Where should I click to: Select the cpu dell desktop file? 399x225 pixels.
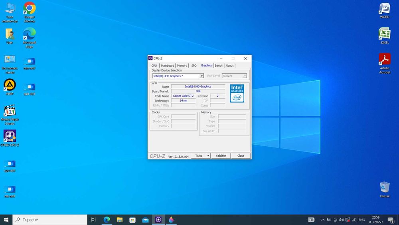click(x=10, y=166)
